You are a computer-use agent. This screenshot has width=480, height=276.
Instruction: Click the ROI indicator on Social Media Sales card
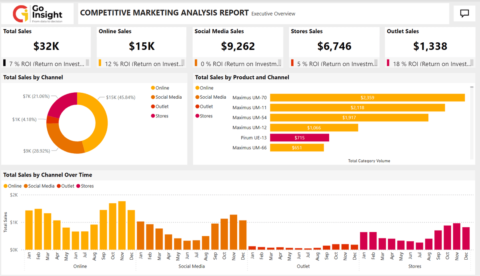pos(196,63)
